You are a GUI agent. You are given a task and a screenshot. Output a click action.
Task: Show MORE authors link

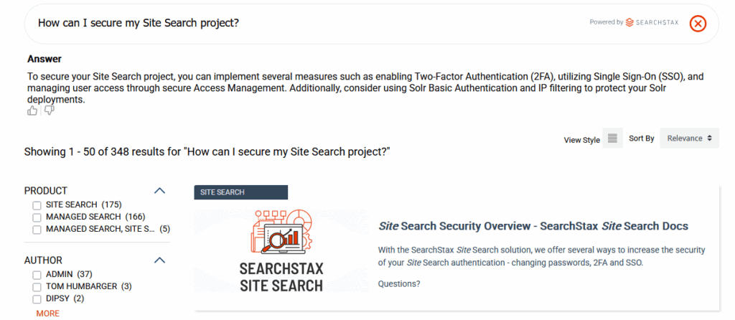pyautogui.click(x=47, y=314)
